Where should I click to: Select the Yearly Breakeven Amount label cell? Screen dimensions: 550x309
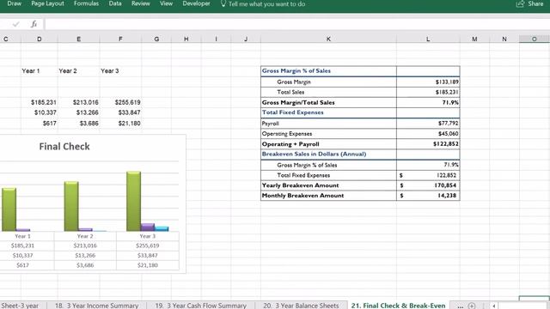coord(328,185)
